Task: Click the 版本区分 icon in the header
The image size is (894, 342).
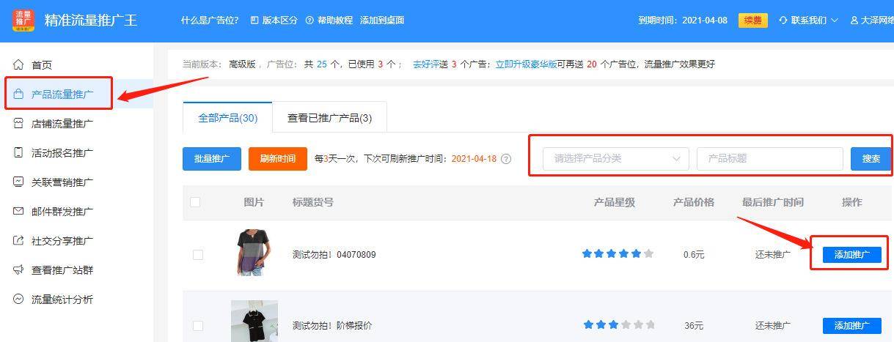Action: (254, 21)
